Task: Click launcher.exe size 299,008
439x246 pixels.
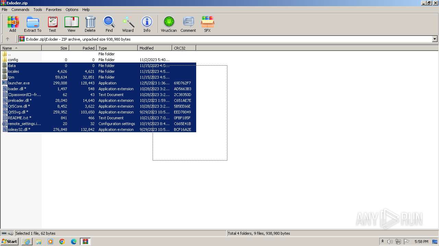Action: point(60,83)
